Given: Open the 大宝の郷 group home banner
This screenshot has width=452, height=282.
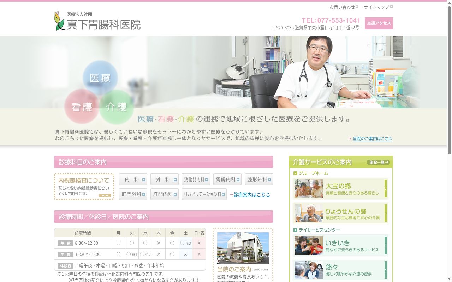Looking at the screenshot, I should coord(341,189).
